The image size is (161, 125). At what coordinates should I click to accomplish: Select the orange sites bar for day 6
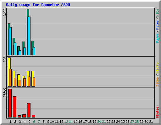point(34,82)
